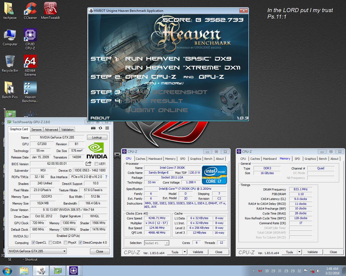This screenshot has height=276, width=346.
Task: Open Caches tab in the left CPU-Z window
Action: click(x=141, y=159)
